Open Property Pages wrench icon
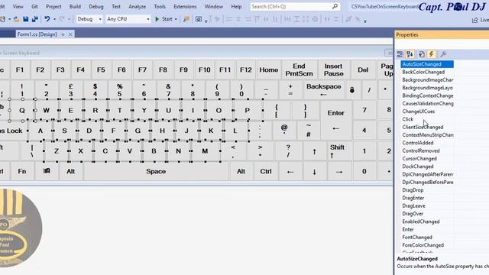Viewport: 489px width, 275px height. click(443, 54)
